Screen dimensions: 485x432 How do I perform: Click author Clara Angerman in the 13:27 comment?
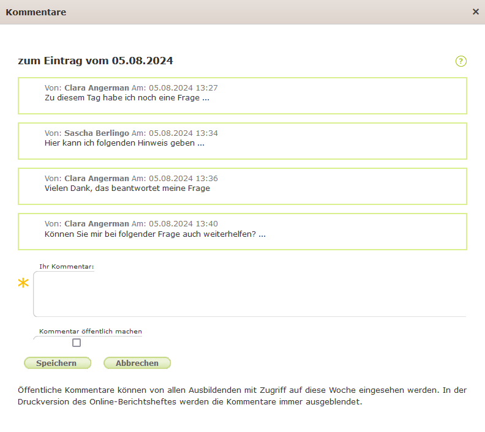pos(96,88)
